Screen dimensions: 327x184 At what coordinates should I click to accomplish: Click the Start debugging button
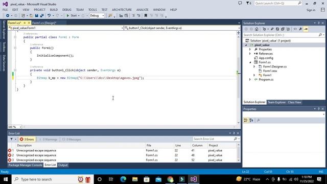click(72, 16)
